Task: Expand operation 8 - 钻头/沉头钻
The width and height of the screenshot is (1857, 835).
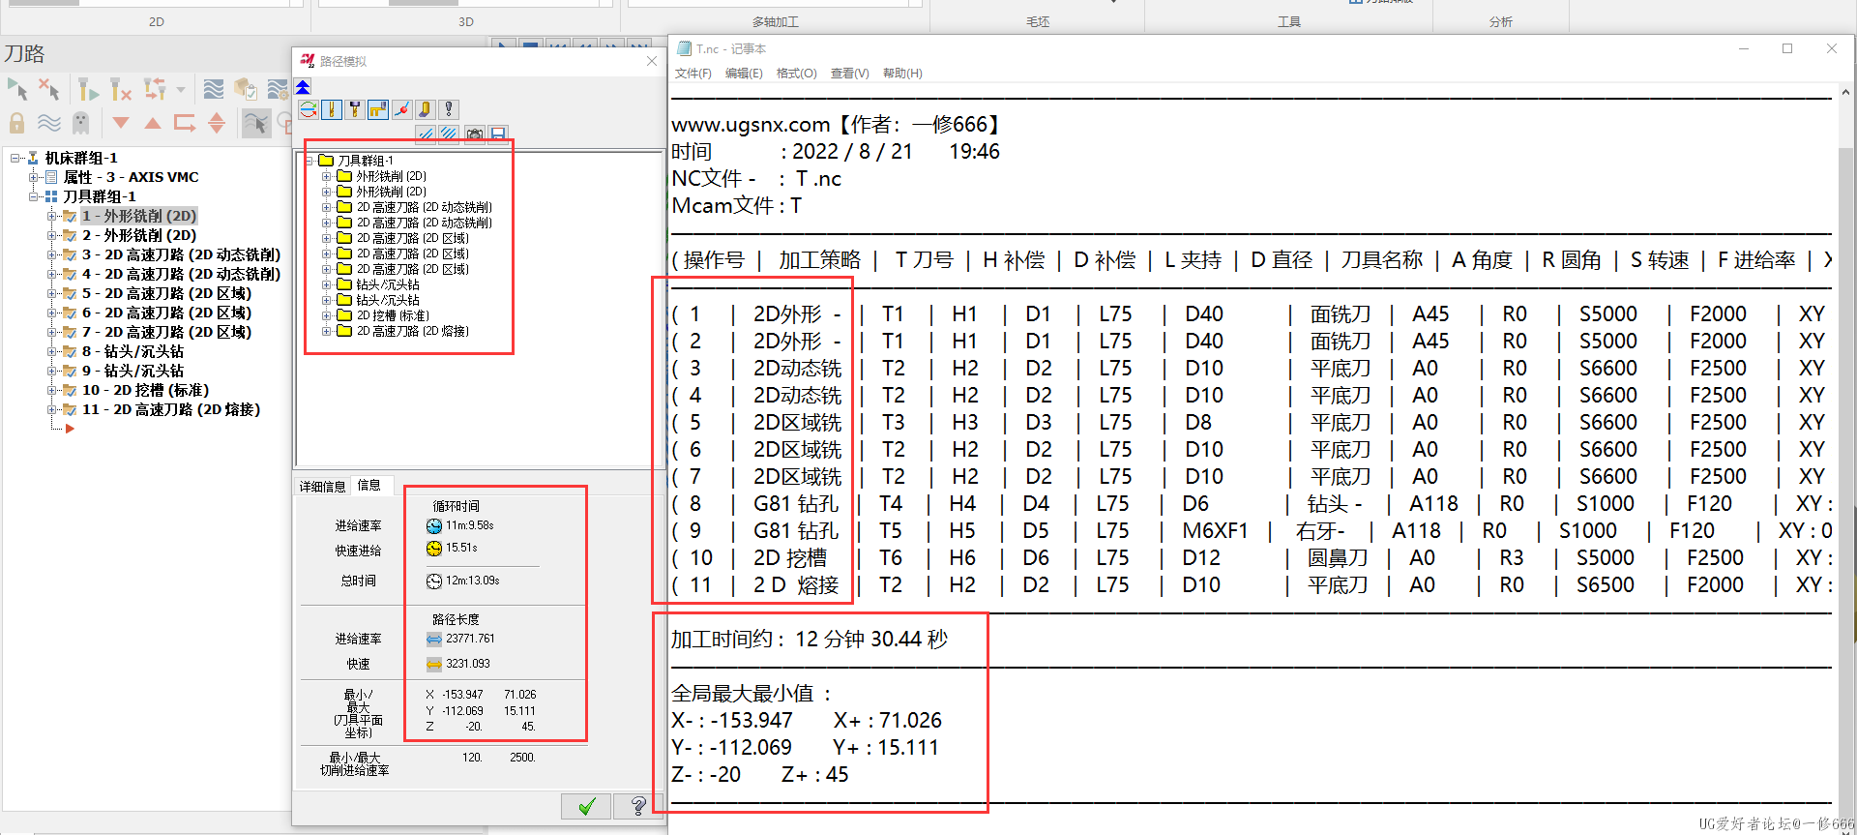Action: click(51, 351)
